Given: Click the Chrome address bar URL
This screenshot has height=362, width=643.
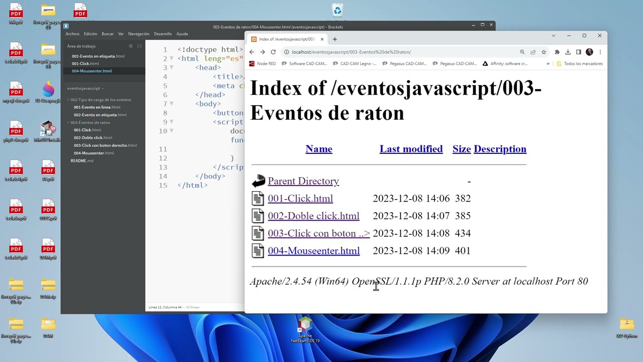Looking at the screenshot, I should 352,52.
